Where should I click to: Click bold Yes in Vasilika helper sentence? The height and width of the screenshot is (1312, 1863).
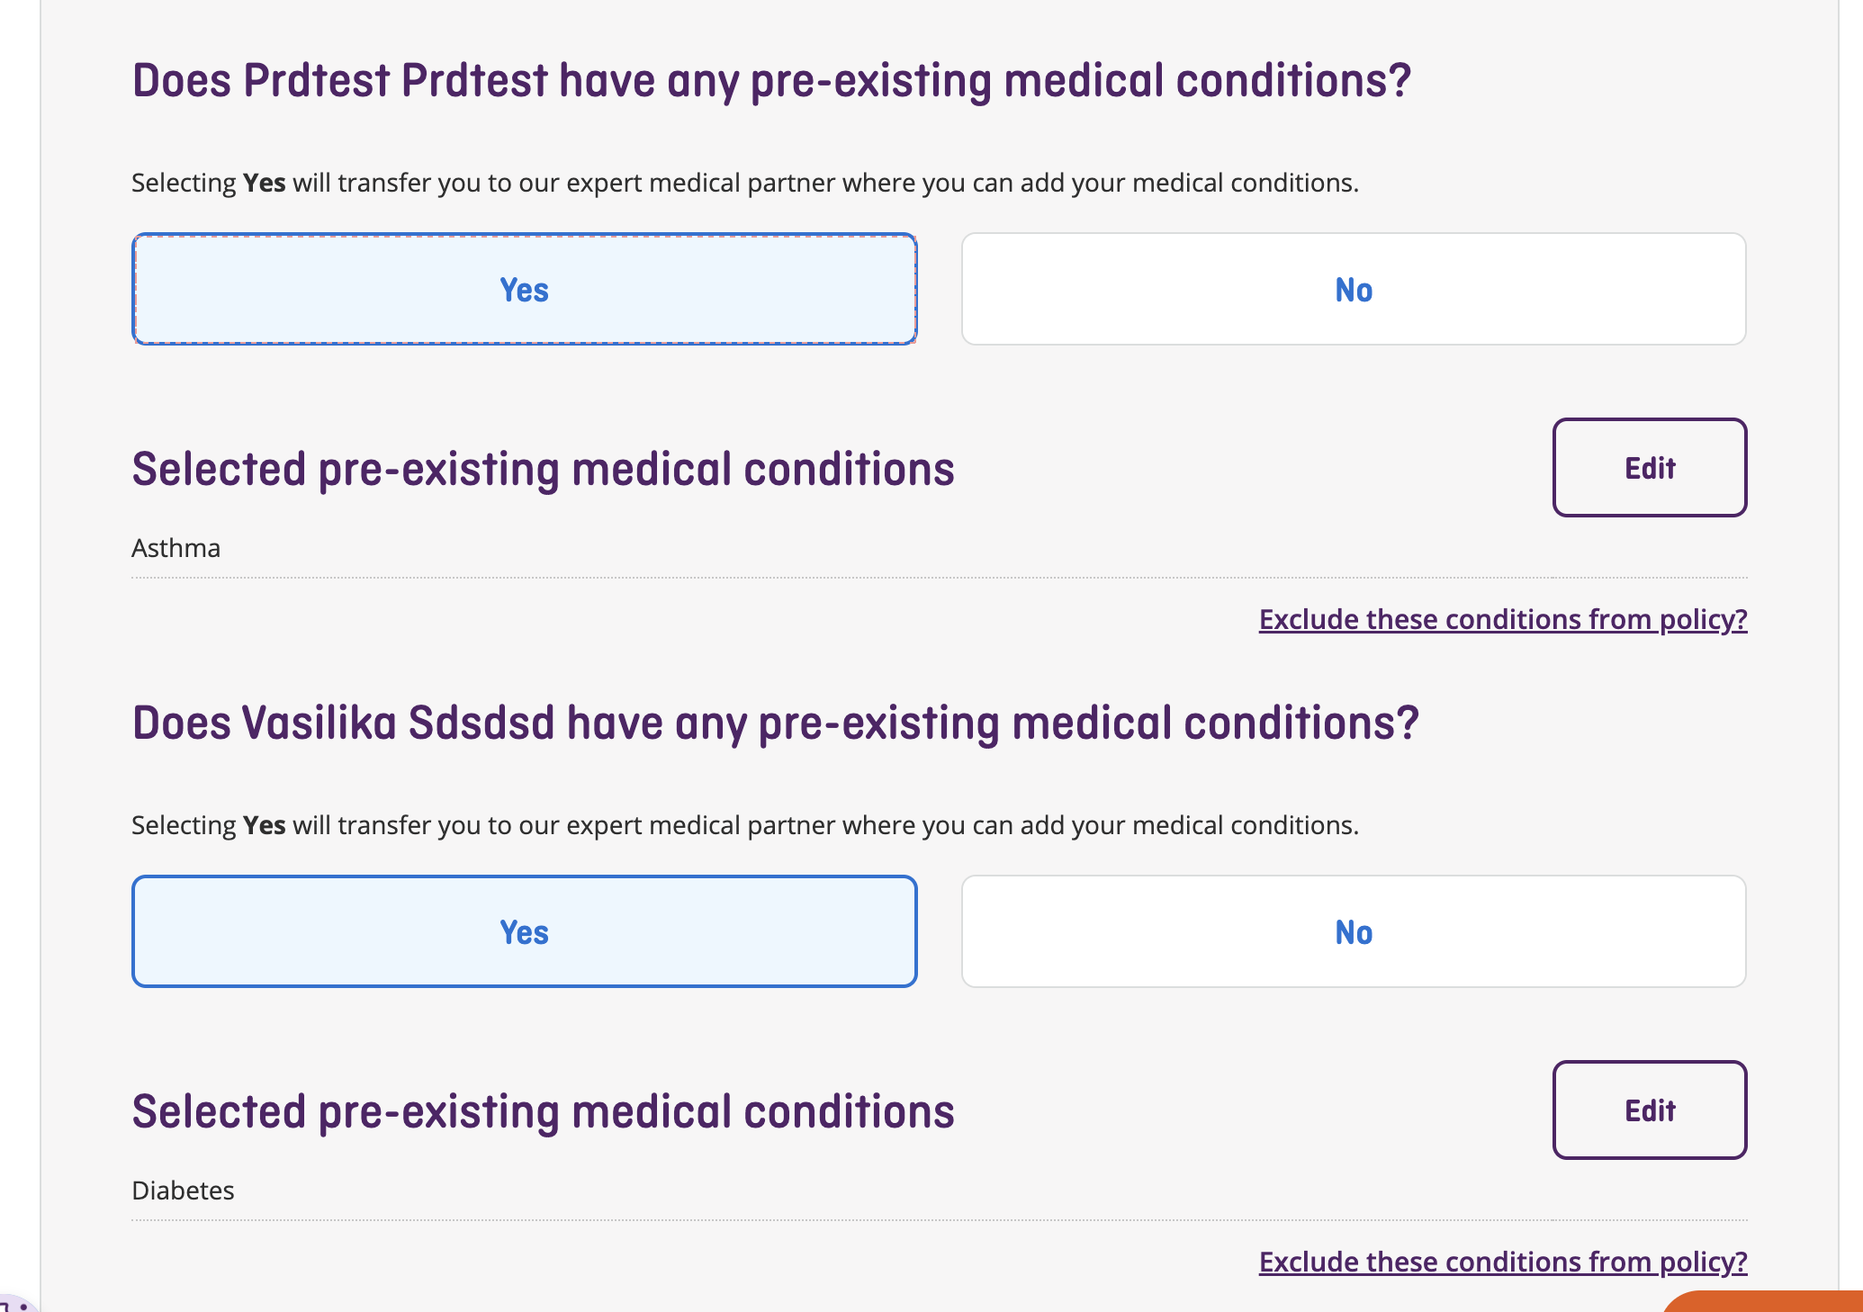point(265,825)
